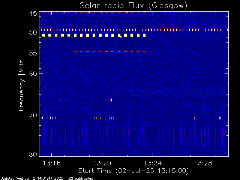Click the bright burst near 66 MHz at 13:20

point(111,100)
